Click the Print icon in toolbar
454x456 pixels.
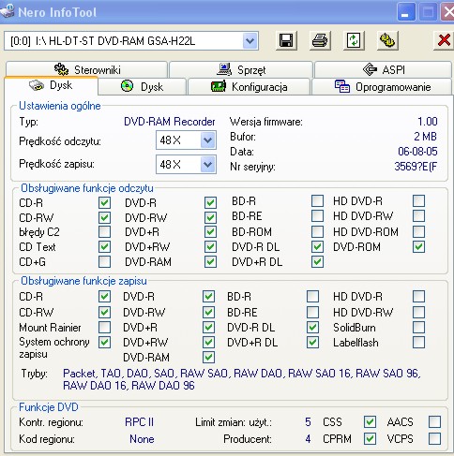click(x=320, y=40)
